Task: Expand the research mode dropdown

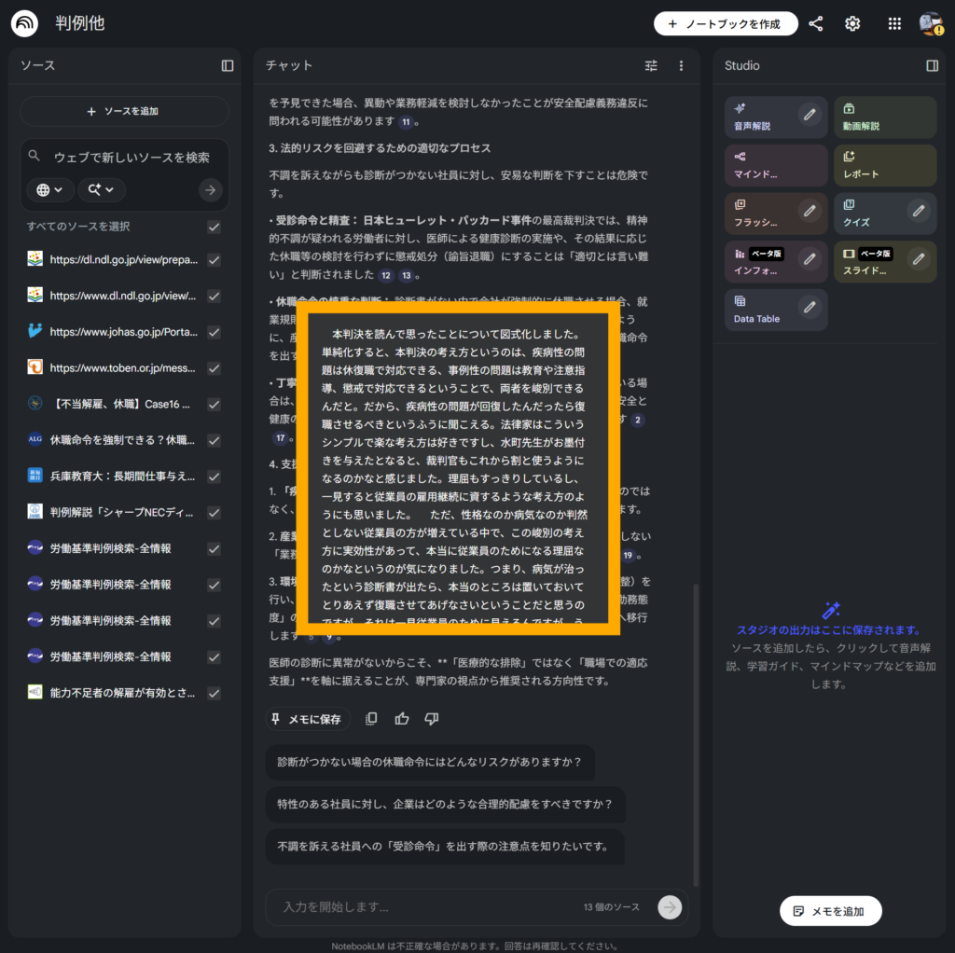Action: 101,190
